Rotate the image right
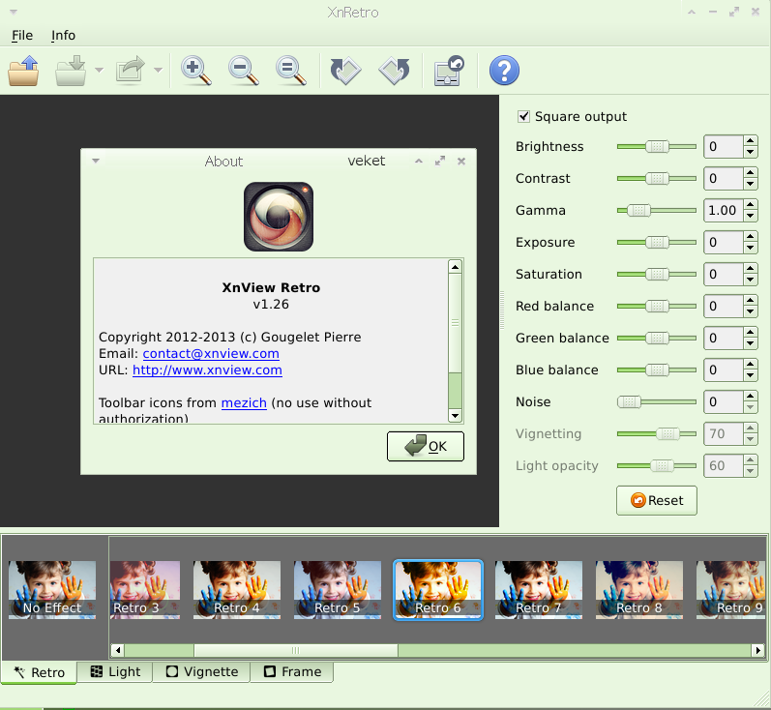Image resolution: width=771 pixels, height=710 pixels. pos(395,71)
